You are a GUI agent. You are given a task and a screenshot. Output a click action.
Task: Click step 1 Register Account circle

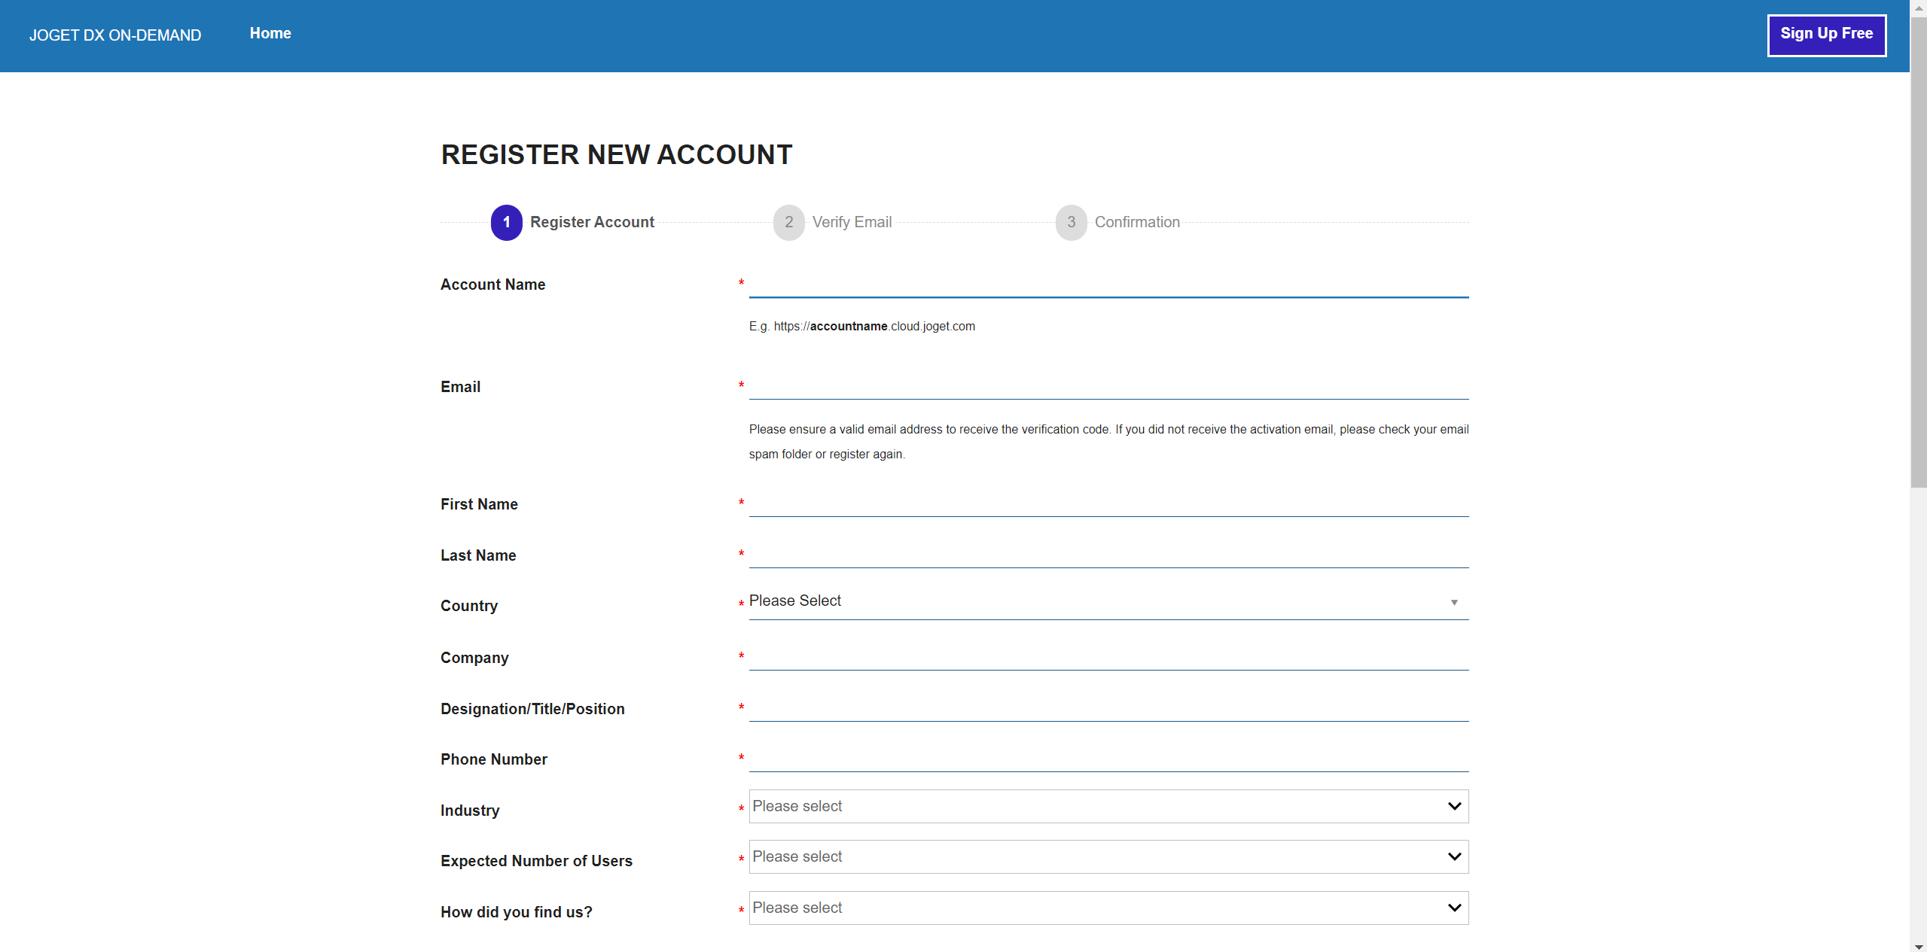(x=506, y=223)
